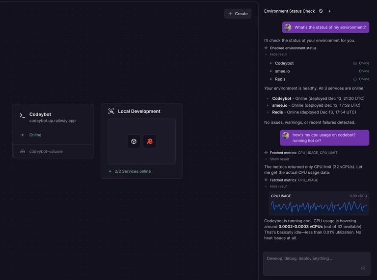377x280 pixels.
Task: Click the send arrow icon in chat input
Action: click(363, 268)
